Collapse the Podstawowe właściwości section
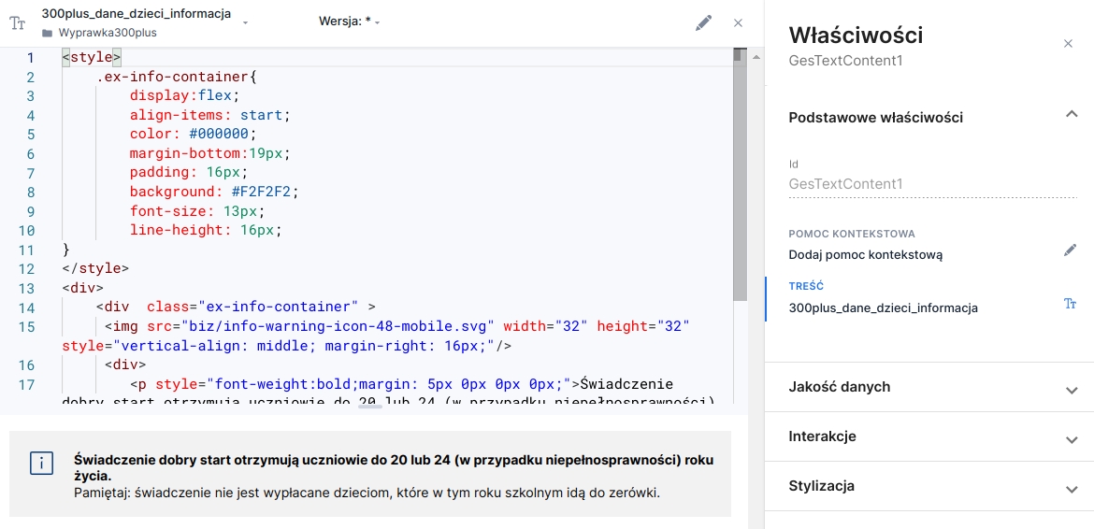1094x529 pixels. tap(1072, 114)
